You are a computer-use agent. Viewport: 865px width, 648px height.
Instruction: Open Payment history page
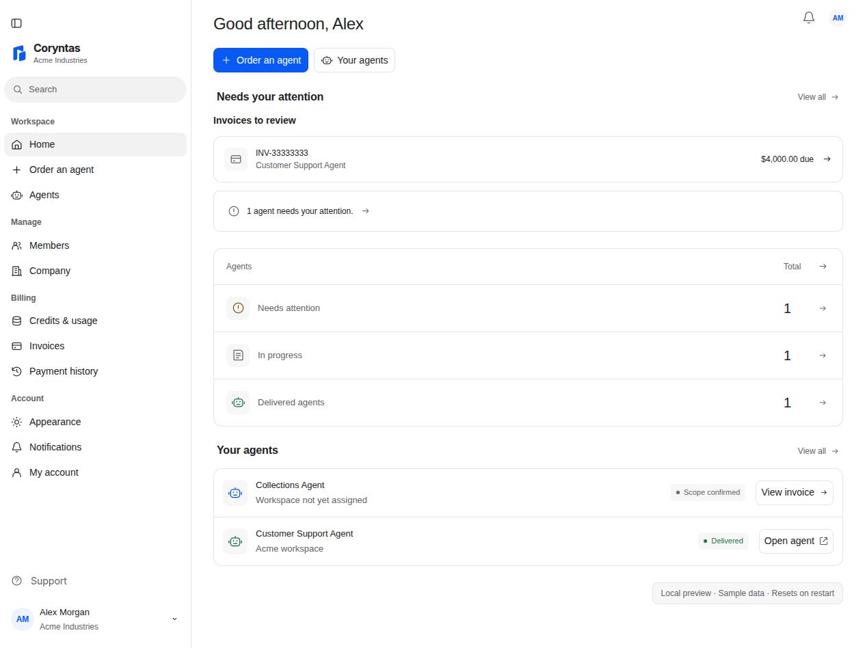click(95, 372)
